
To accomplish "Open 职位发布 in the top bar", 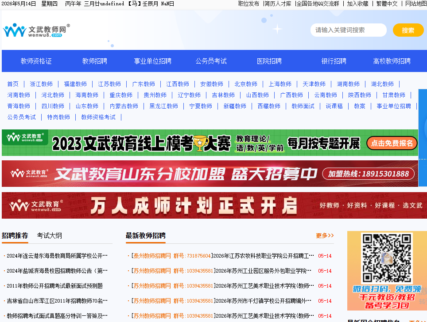I will point(248,4).
